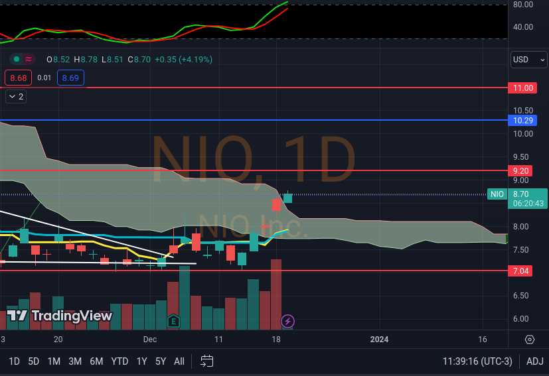This screenshot has width=549, height=376.
Task: Click the green market status dot
Action: click(x=16, y=60)
